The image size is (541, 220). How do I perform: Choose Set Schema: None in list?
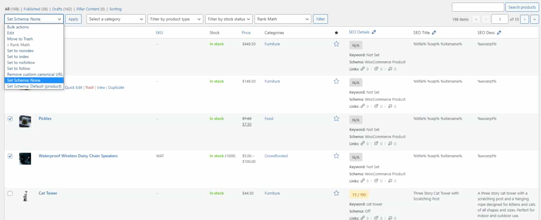(x=34, y=80)
